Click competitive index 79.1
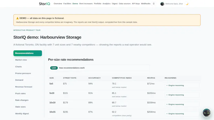 114,84
